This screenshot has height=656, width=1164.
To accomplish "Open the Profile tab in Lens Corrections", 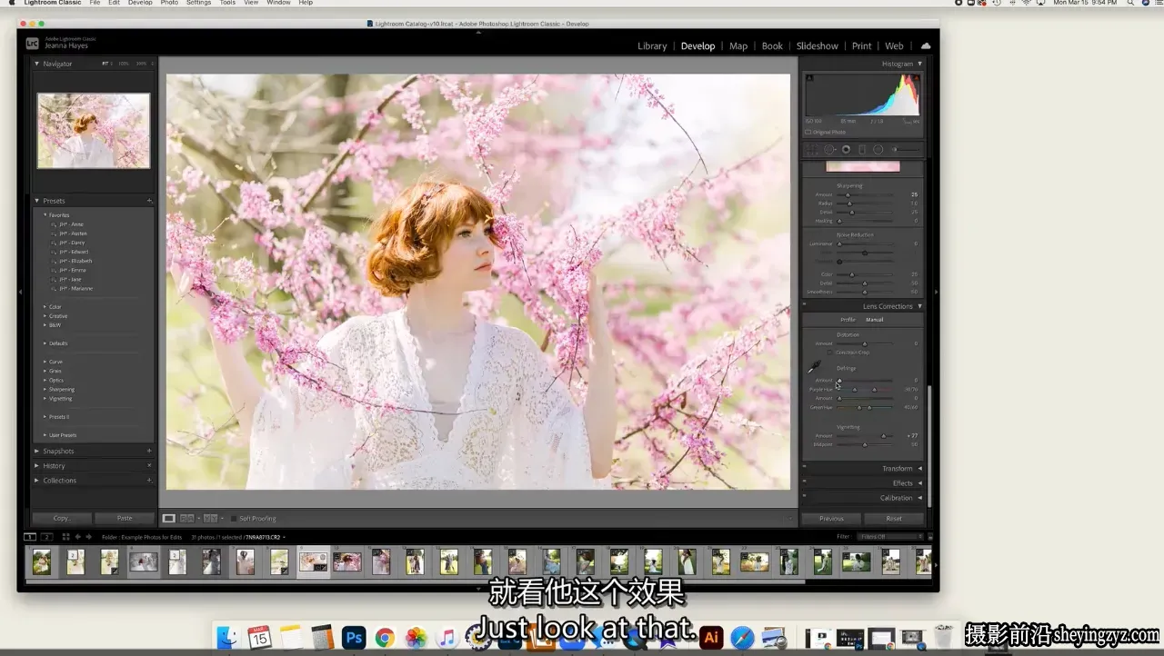I will point(848,320).
